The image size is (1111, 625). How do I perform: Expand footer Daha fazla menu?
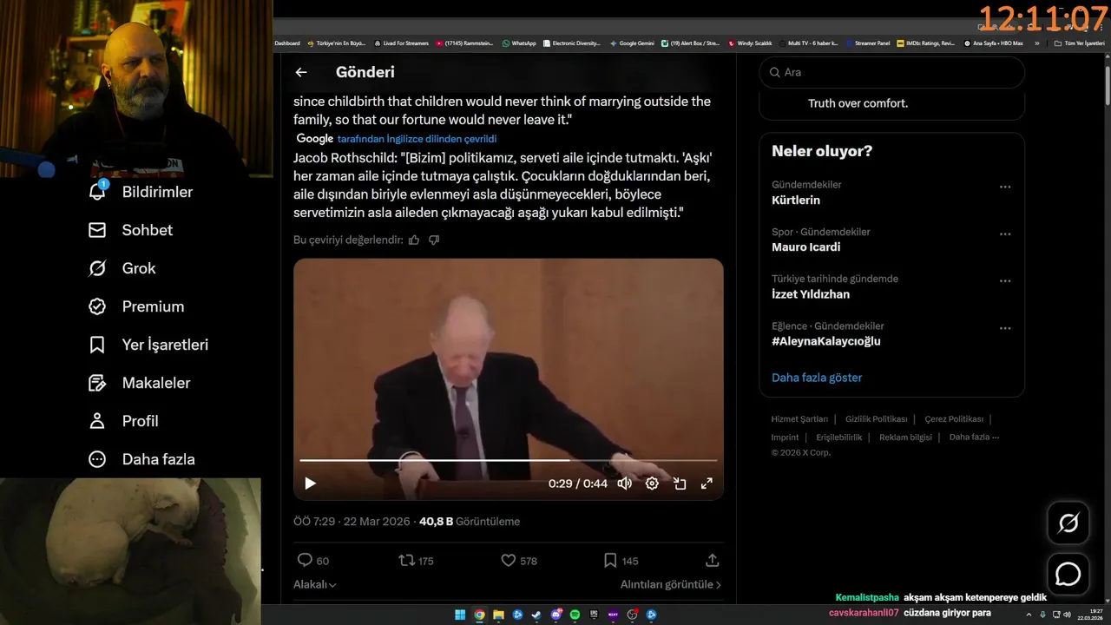[974, 437]
